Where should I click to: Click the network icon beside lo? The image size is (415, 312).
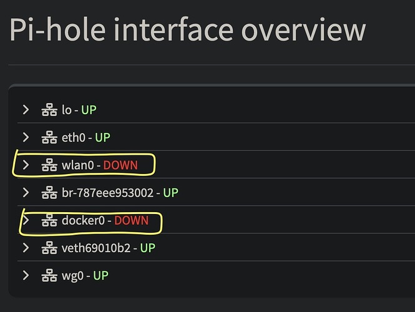(x=49, y=110)
